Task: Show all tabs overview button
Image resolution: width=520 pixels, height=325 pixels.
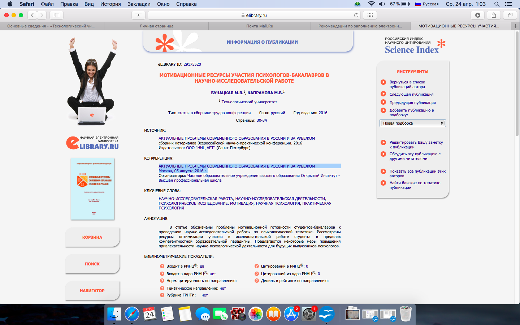Action: (510, 15)
